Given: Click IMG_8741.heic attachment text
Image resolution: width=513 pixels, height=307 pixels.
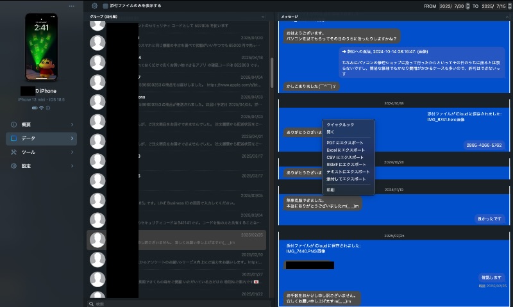Looking at the screenshot, I should point(446,120).
